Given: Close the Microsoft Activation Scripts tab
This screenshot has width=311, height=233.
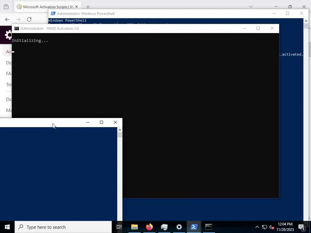Looking at the screenshot, I should coord(77,7).
